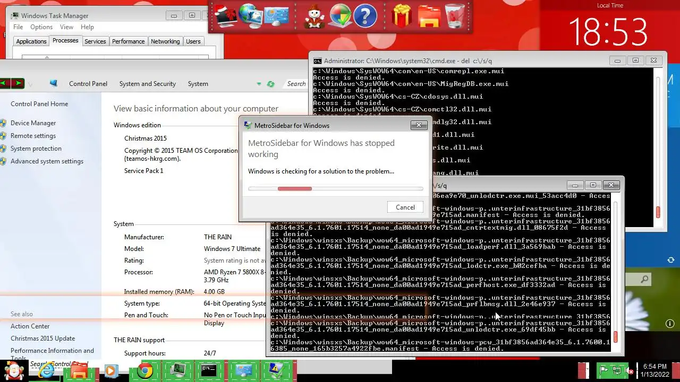Open the media player taskbar icon
680x382 pixels.
(111, 371)
